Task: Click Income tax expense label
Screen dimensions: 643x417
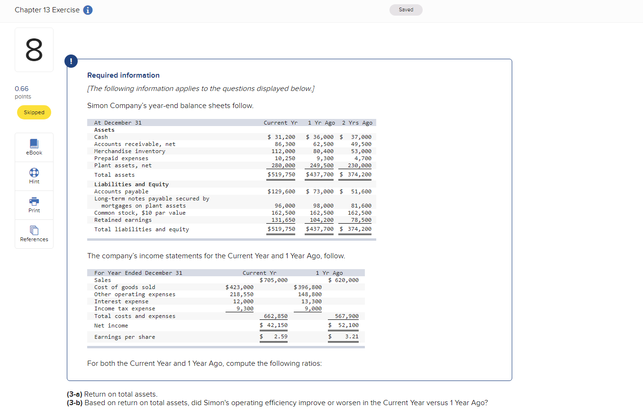Action: (x=125, y=308)
